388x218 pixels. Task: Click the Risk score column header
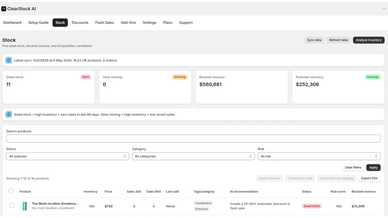[338, 191]
